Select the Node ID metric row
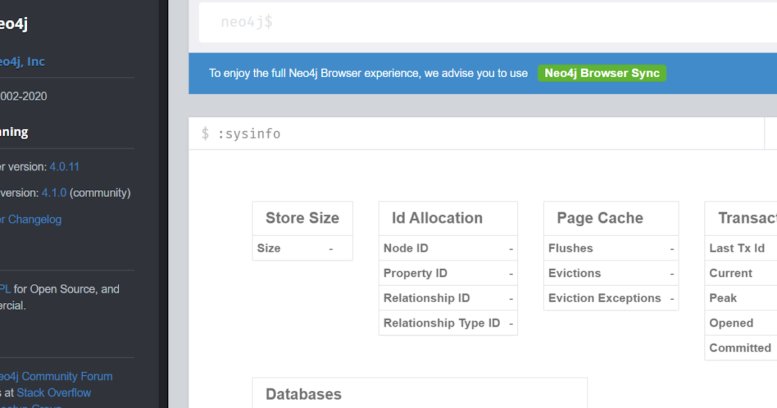Viewport: 777px width, 408px height. tap(447, 248)
